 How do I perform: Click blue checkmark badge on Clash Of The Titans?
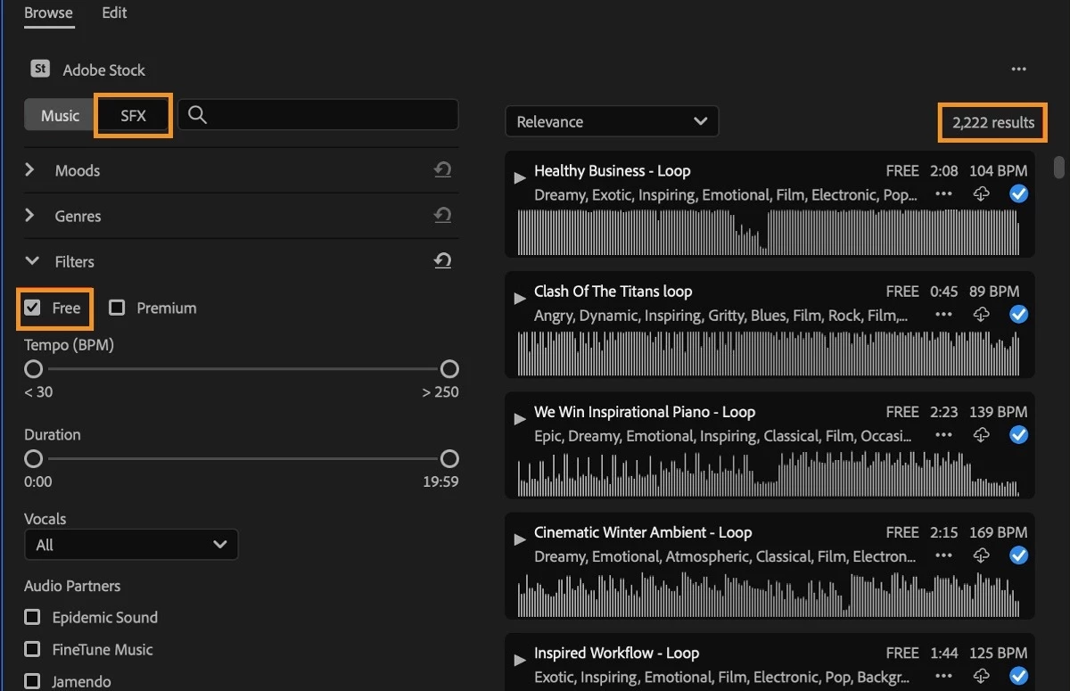point(1018,314)
